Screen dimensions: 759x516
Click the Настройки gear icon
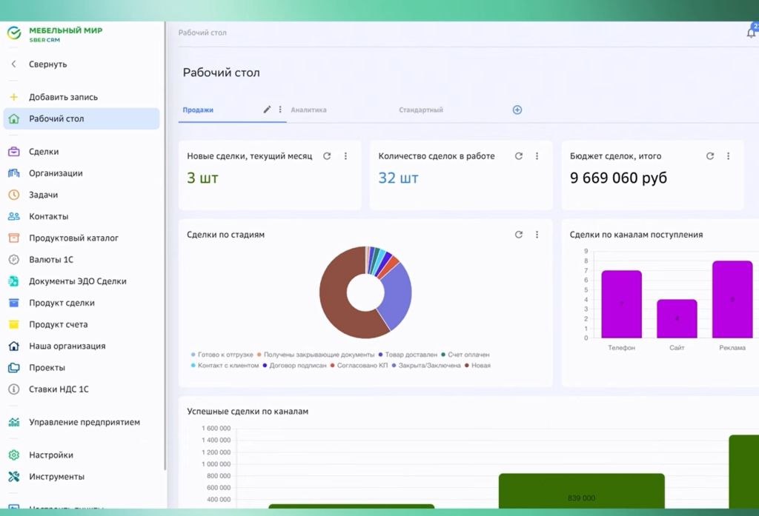click(x=13, y=455)
